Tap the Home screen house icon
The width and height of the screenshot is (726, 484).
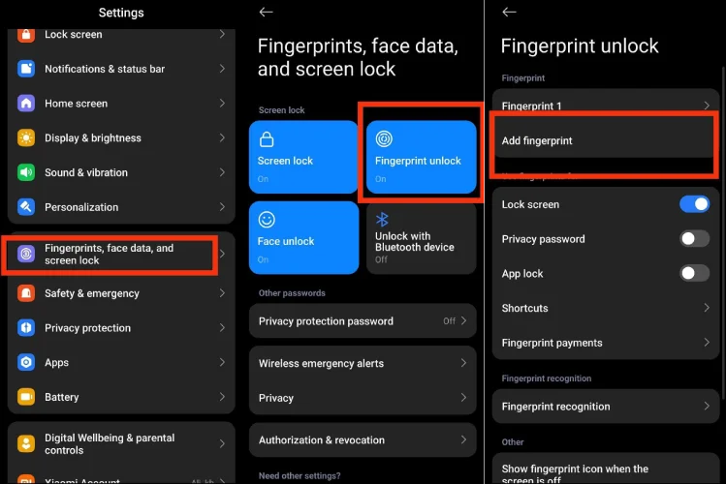point(26,104)
